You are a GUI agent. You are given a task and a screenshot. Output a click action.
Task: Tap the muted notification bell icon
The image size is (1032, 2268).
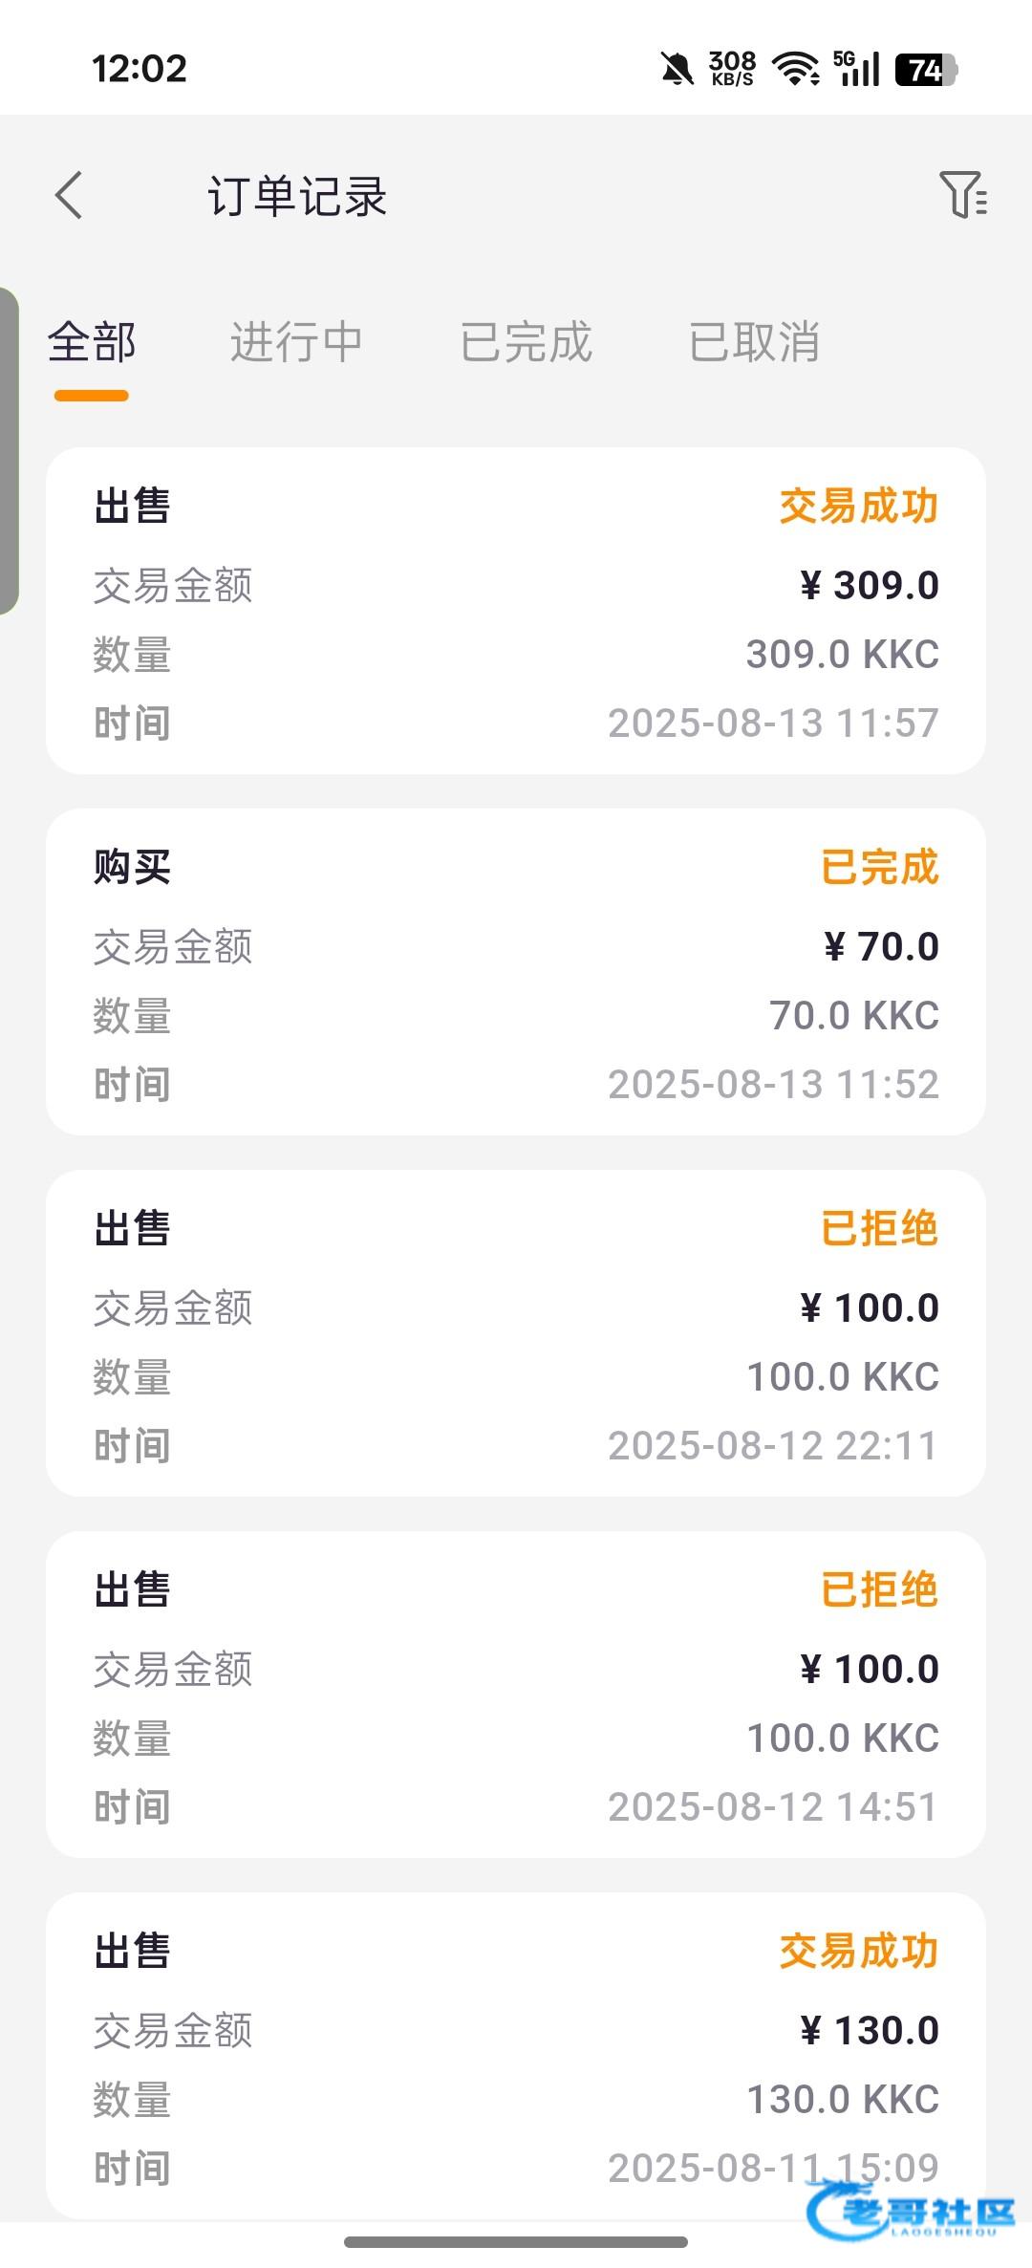tap(677, 69)
